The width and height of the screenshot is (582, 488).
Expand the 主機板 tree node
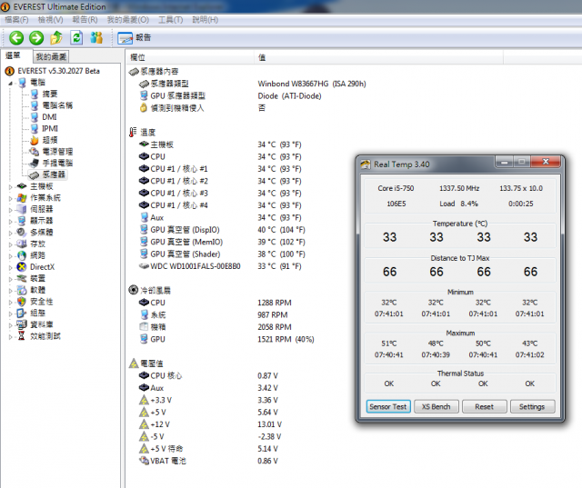(10, 186)
